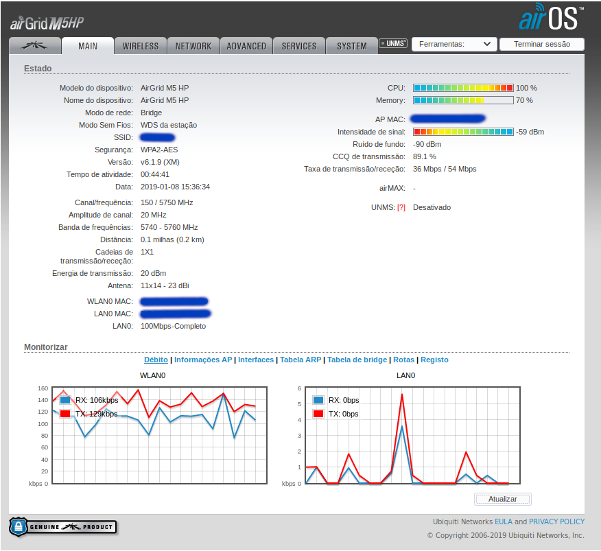
Task: Click the -90 dBm noise floor value
Action: (x=427, y=144)
